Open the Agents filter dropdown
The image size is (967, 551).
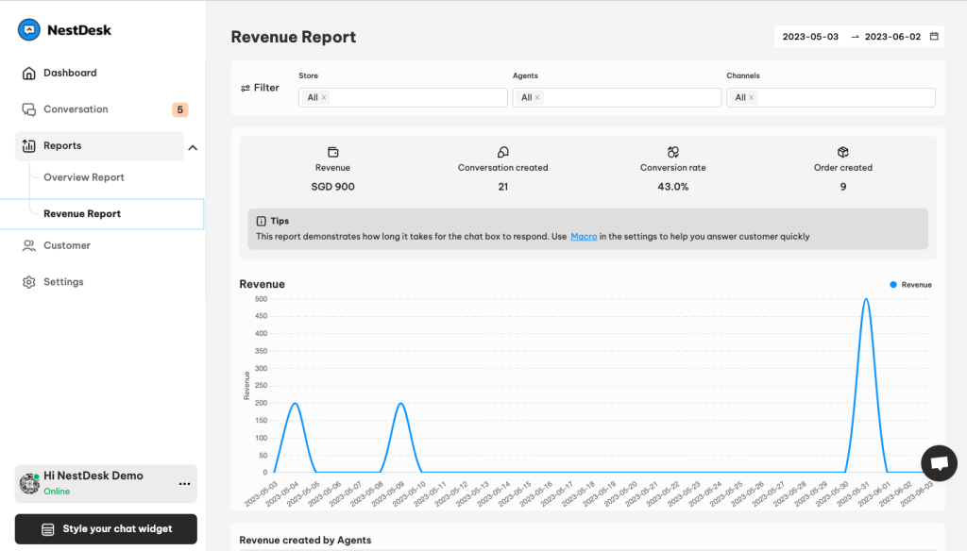617,97
